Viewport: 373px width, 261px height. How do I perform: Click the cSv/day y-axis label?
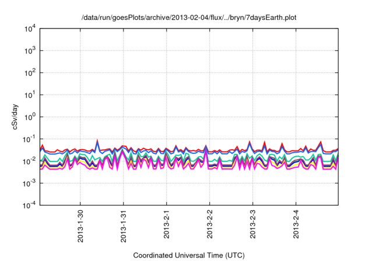coord(15,117)
